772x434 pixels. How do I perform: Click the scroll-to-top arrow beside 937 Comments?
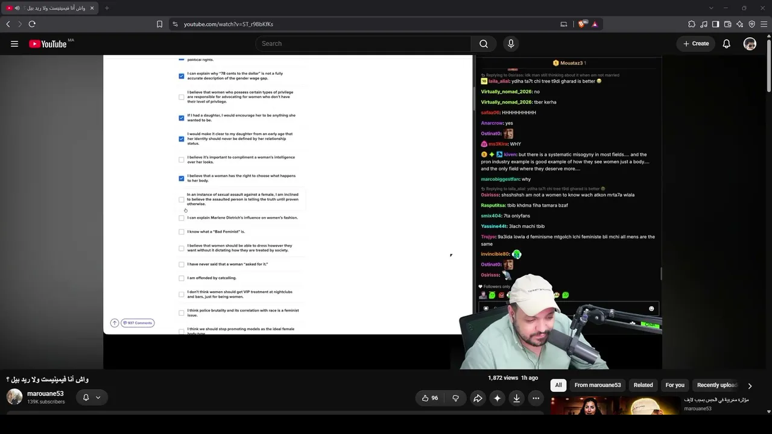pos(115,323)
